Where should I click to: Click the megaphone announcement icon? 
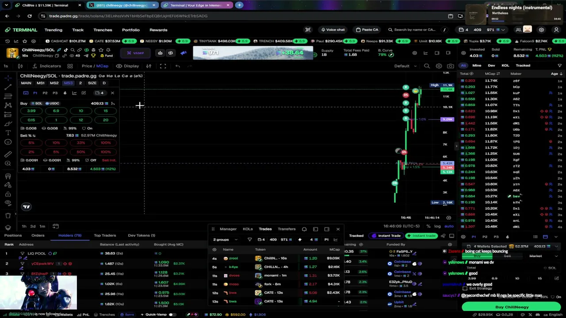point(184,53)
